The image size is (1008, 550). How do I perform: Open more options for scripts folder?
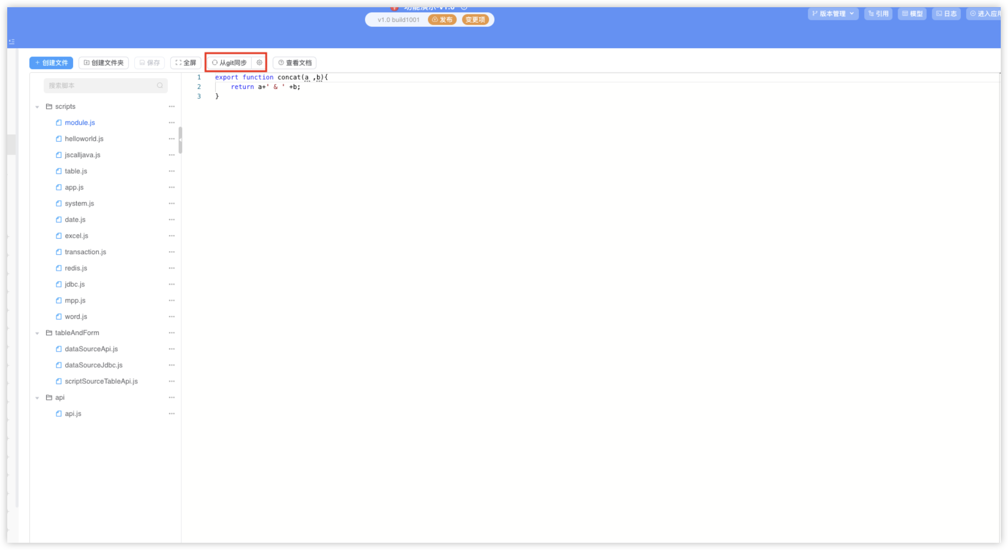click(x=171, y=106)
